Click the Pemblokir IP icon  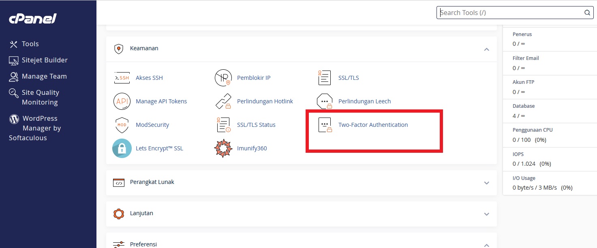coord(223,78)
